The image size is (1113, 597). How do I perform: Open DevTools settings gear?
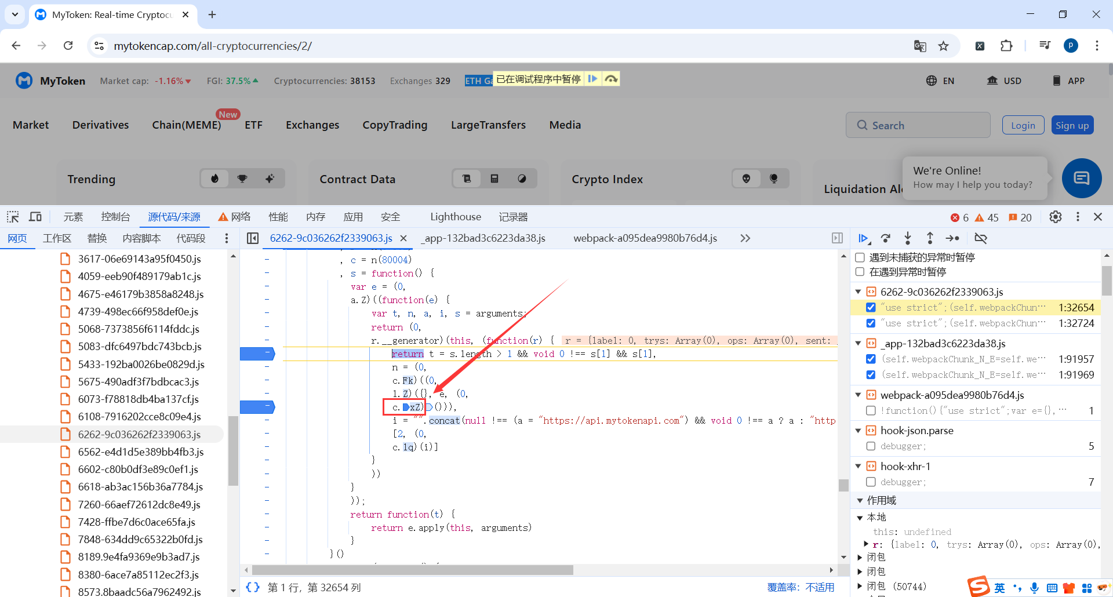click(x=1056, y=217)
